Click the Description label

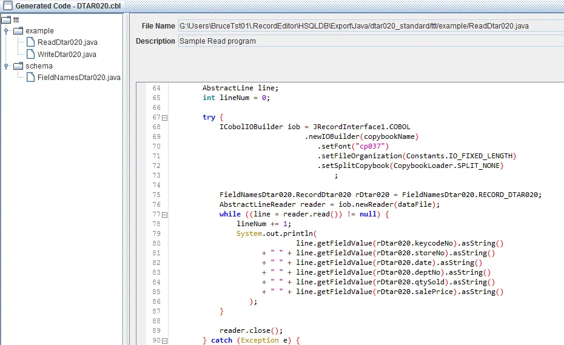[x=155, y=41]
